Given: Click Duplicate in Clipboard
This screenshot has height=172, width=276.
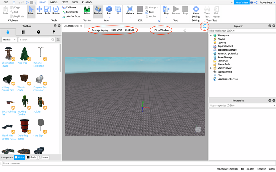Looking at the screenshot, I should tap(17, 16).
